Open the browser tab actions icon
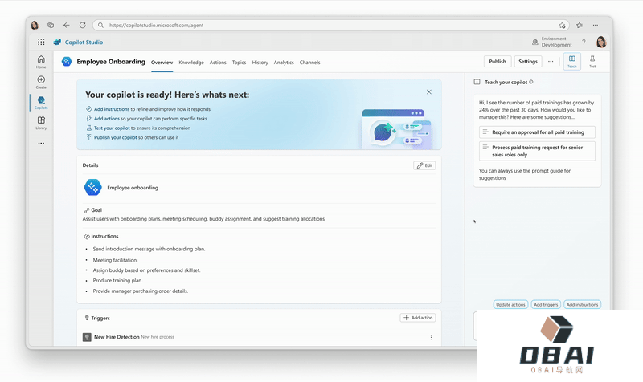 pyautogui.click(x=51, y=25)
